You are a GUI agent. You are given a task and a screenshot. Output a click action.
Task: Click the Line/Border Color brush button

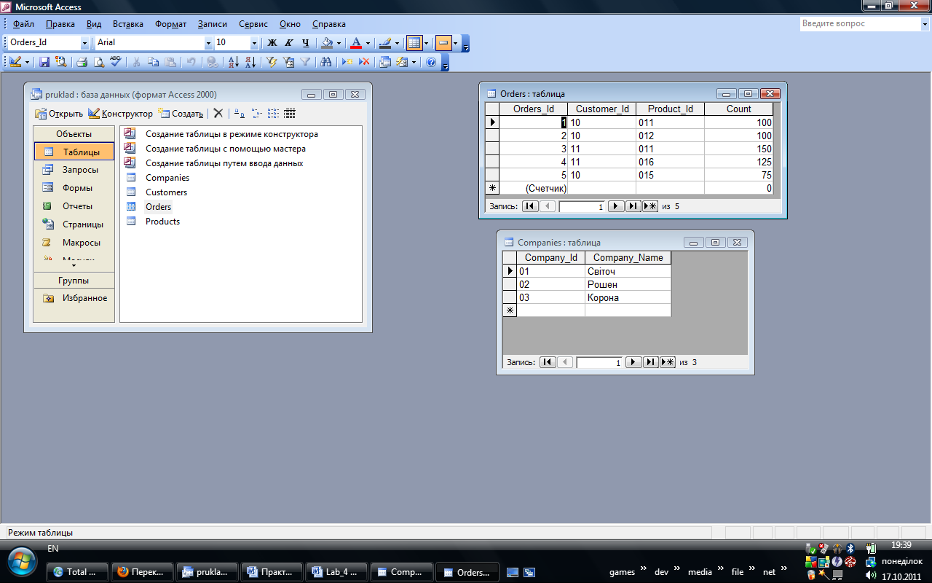pos(385,43)
